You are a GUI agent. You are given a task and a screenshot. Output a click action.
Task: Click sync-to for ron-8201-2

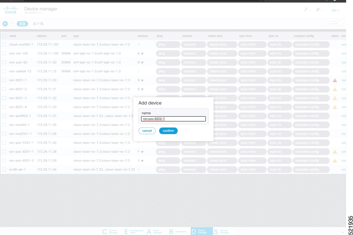(280, 89)
